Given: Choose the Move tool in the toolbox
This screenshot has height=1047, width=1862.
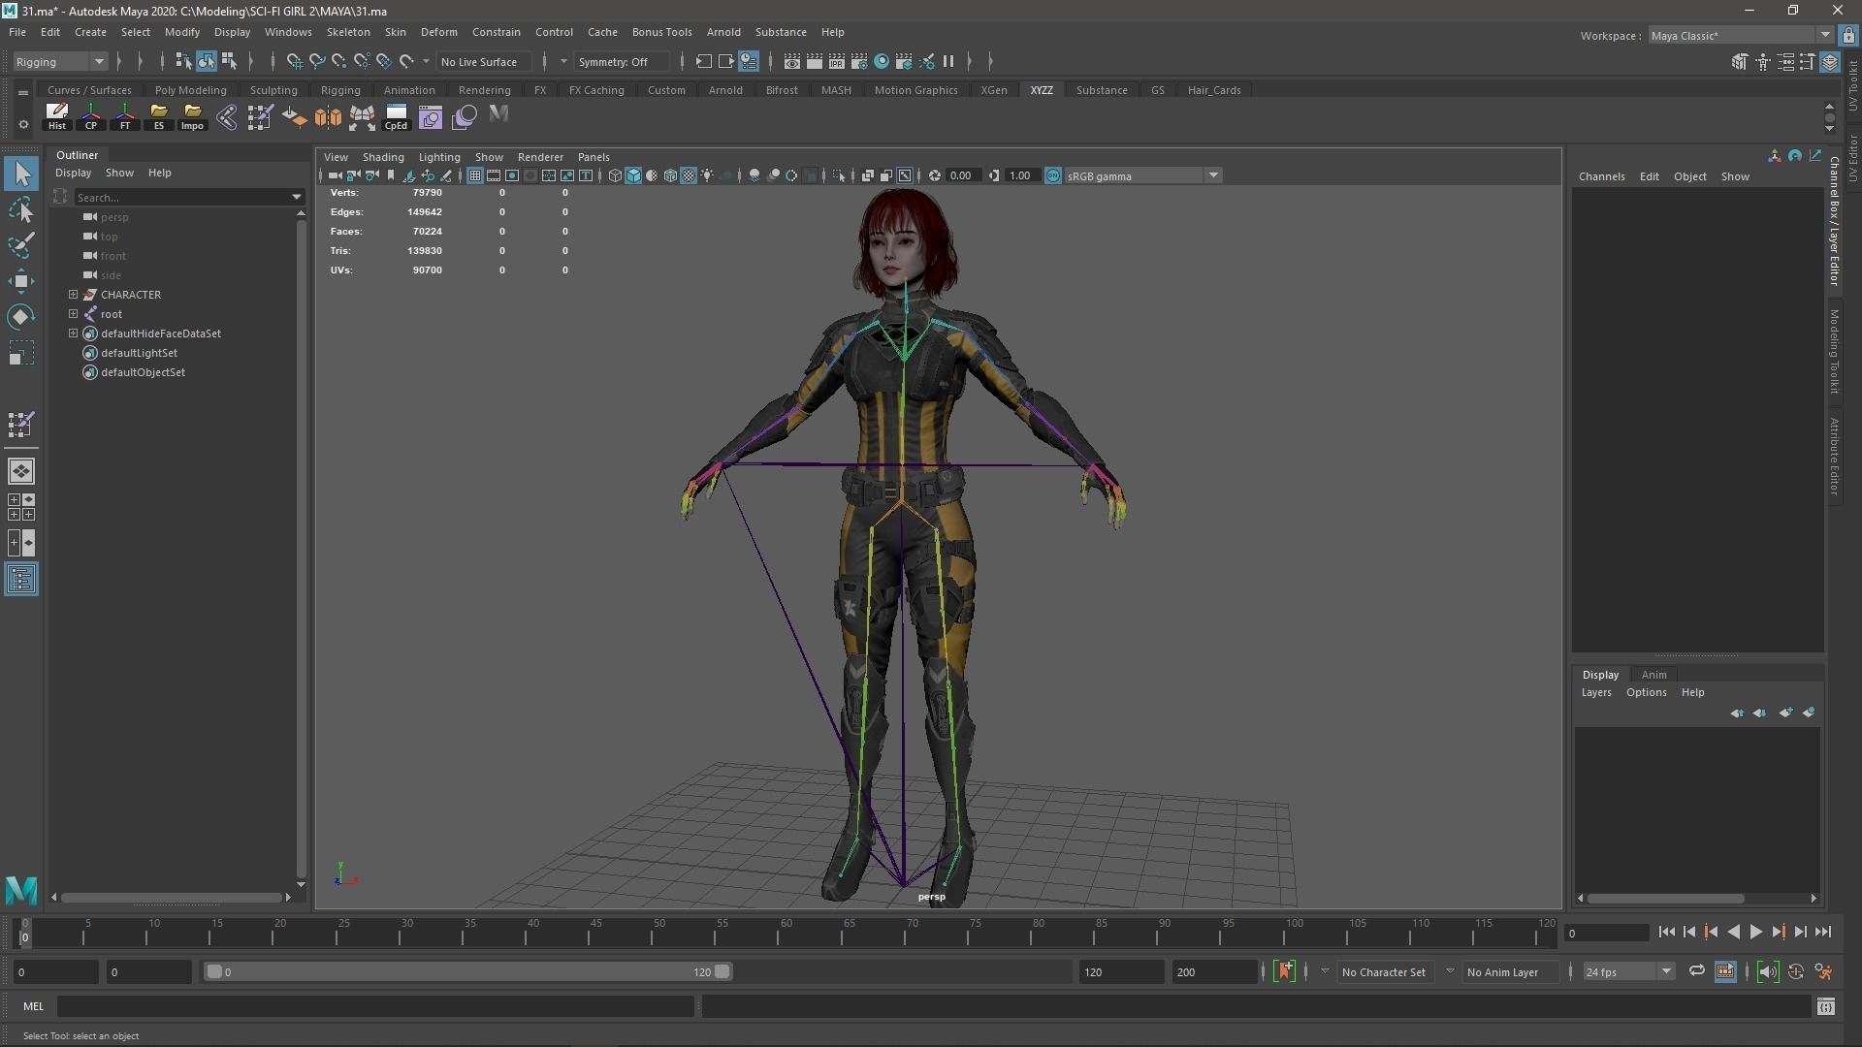Looking at the screenshot, I should (21, 281).
